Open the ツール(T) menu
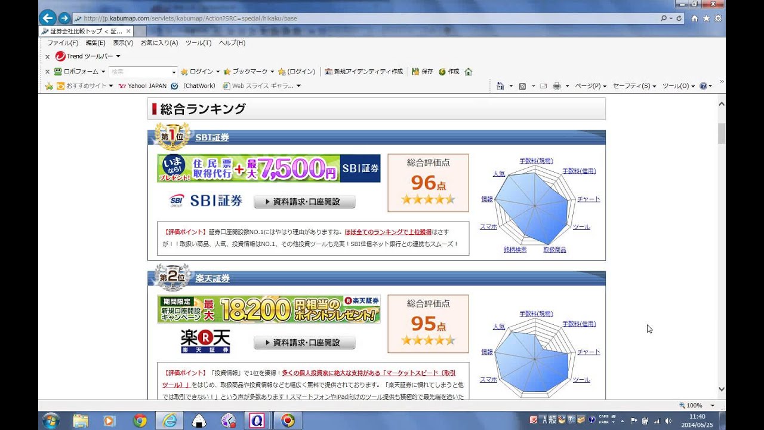This screenshot has height=430, width=764. [x=198, y=43]
